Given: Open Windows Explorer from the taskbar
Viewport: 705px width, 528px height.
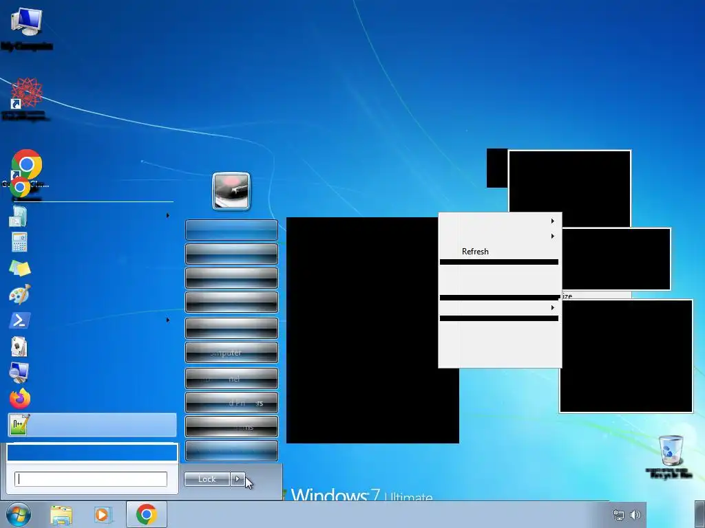Looking at the screenshot, I should coord(61,515).
